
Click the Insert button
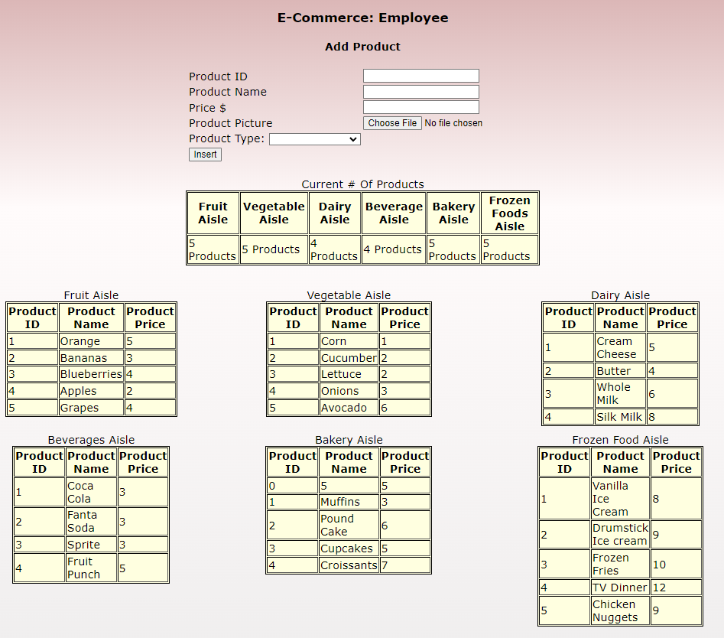pyautogui.click(x=205, y=155)
